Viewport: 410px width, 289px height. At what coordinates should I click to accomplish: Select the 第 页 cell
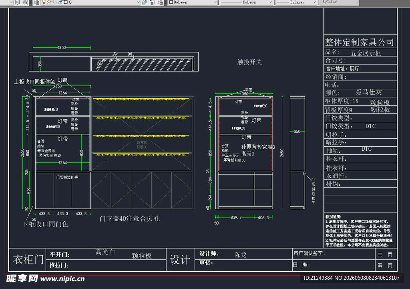click(385, 265)
